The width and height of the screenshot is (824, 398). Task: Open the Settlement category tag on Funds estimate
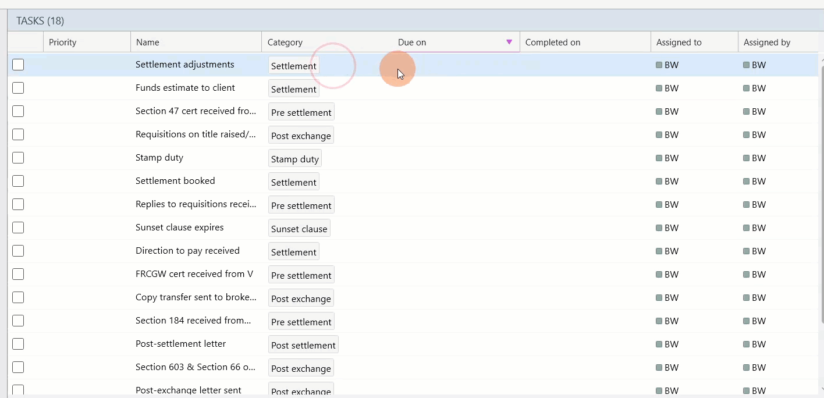[x=293, y=89]
